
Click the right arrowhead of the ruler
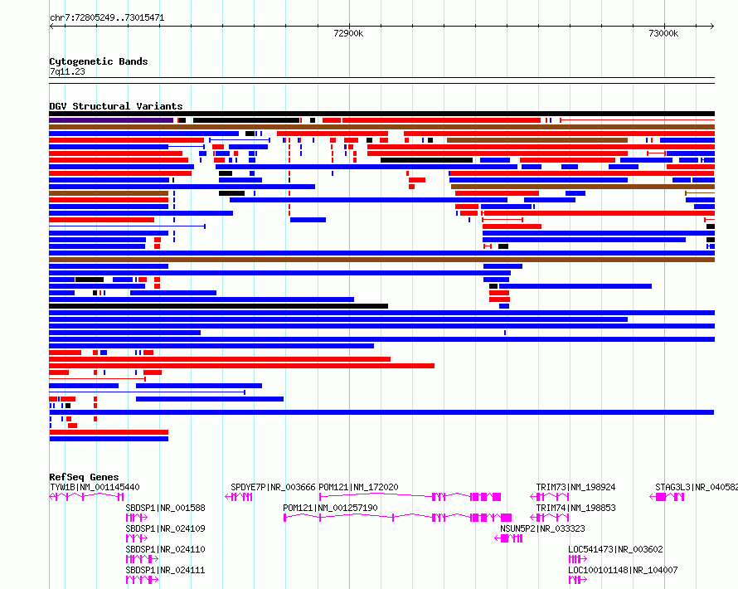(x=712, y=26)
